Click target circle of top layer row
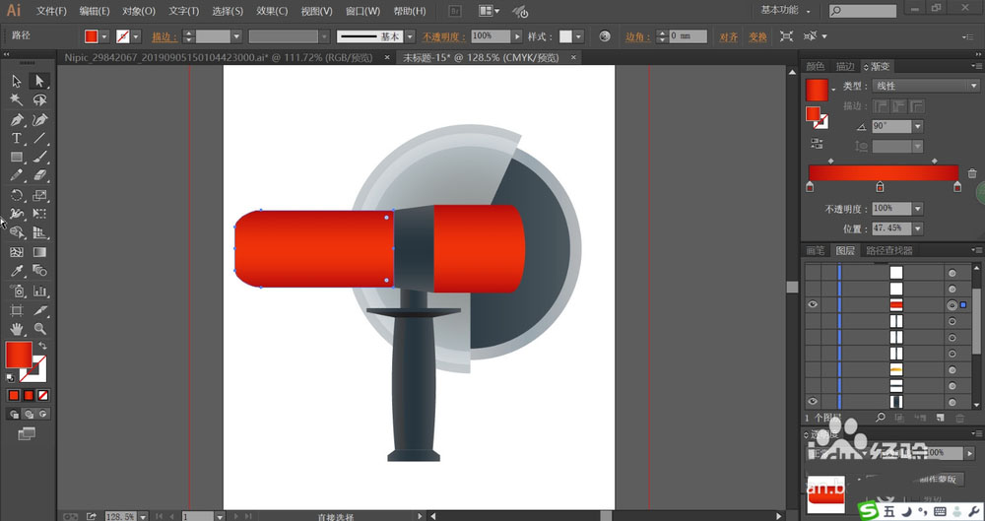Image resolution: width=985 pixels, height=521 pixels. [952, 273]
